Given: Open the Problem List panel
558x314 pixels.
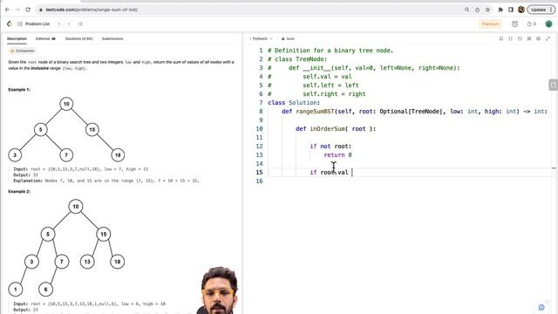Looking at the screenshot, I should pyautogui.click(x=34, y=24).
